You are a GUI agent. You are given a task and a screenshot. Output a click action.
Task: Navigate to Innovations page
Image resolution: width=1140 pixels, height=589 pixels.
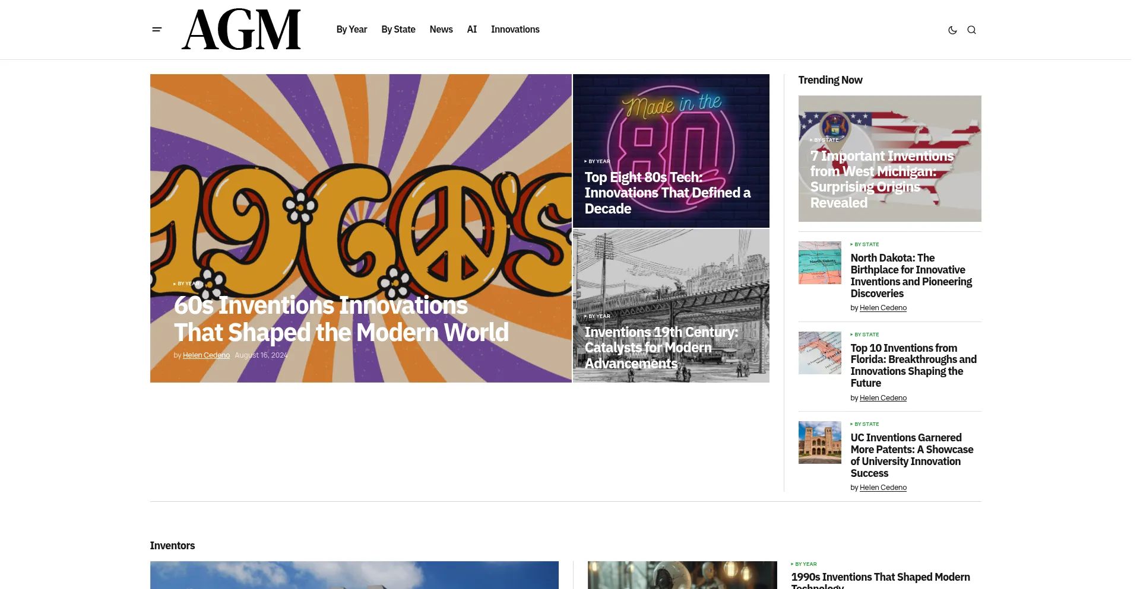point(515,30)
